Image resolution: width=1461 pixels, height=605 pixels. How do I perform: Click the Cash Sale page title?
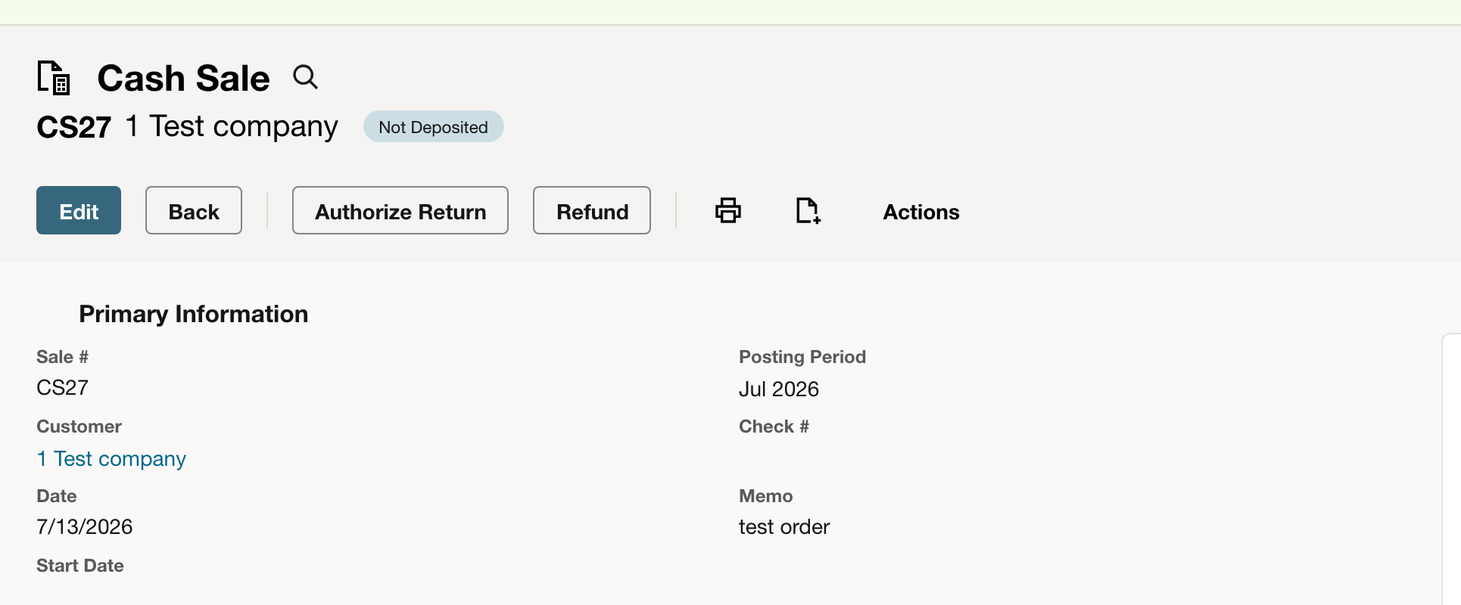pyautogui.click(x=184, y=78)
